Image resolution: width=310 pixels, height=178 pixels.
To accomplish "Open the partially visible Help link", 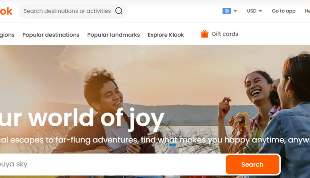I will click(307, 11).
